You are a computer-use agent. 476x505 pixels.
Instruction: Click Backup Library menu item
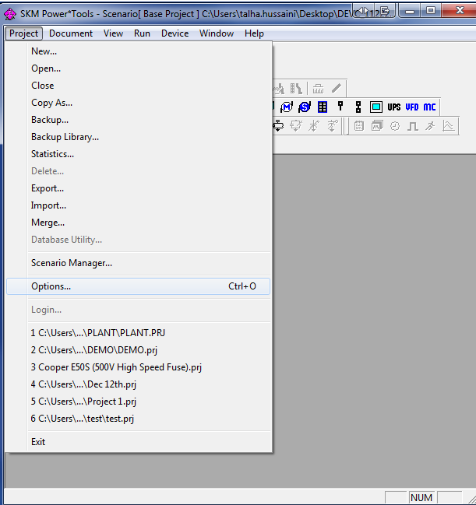pos(65,137)
